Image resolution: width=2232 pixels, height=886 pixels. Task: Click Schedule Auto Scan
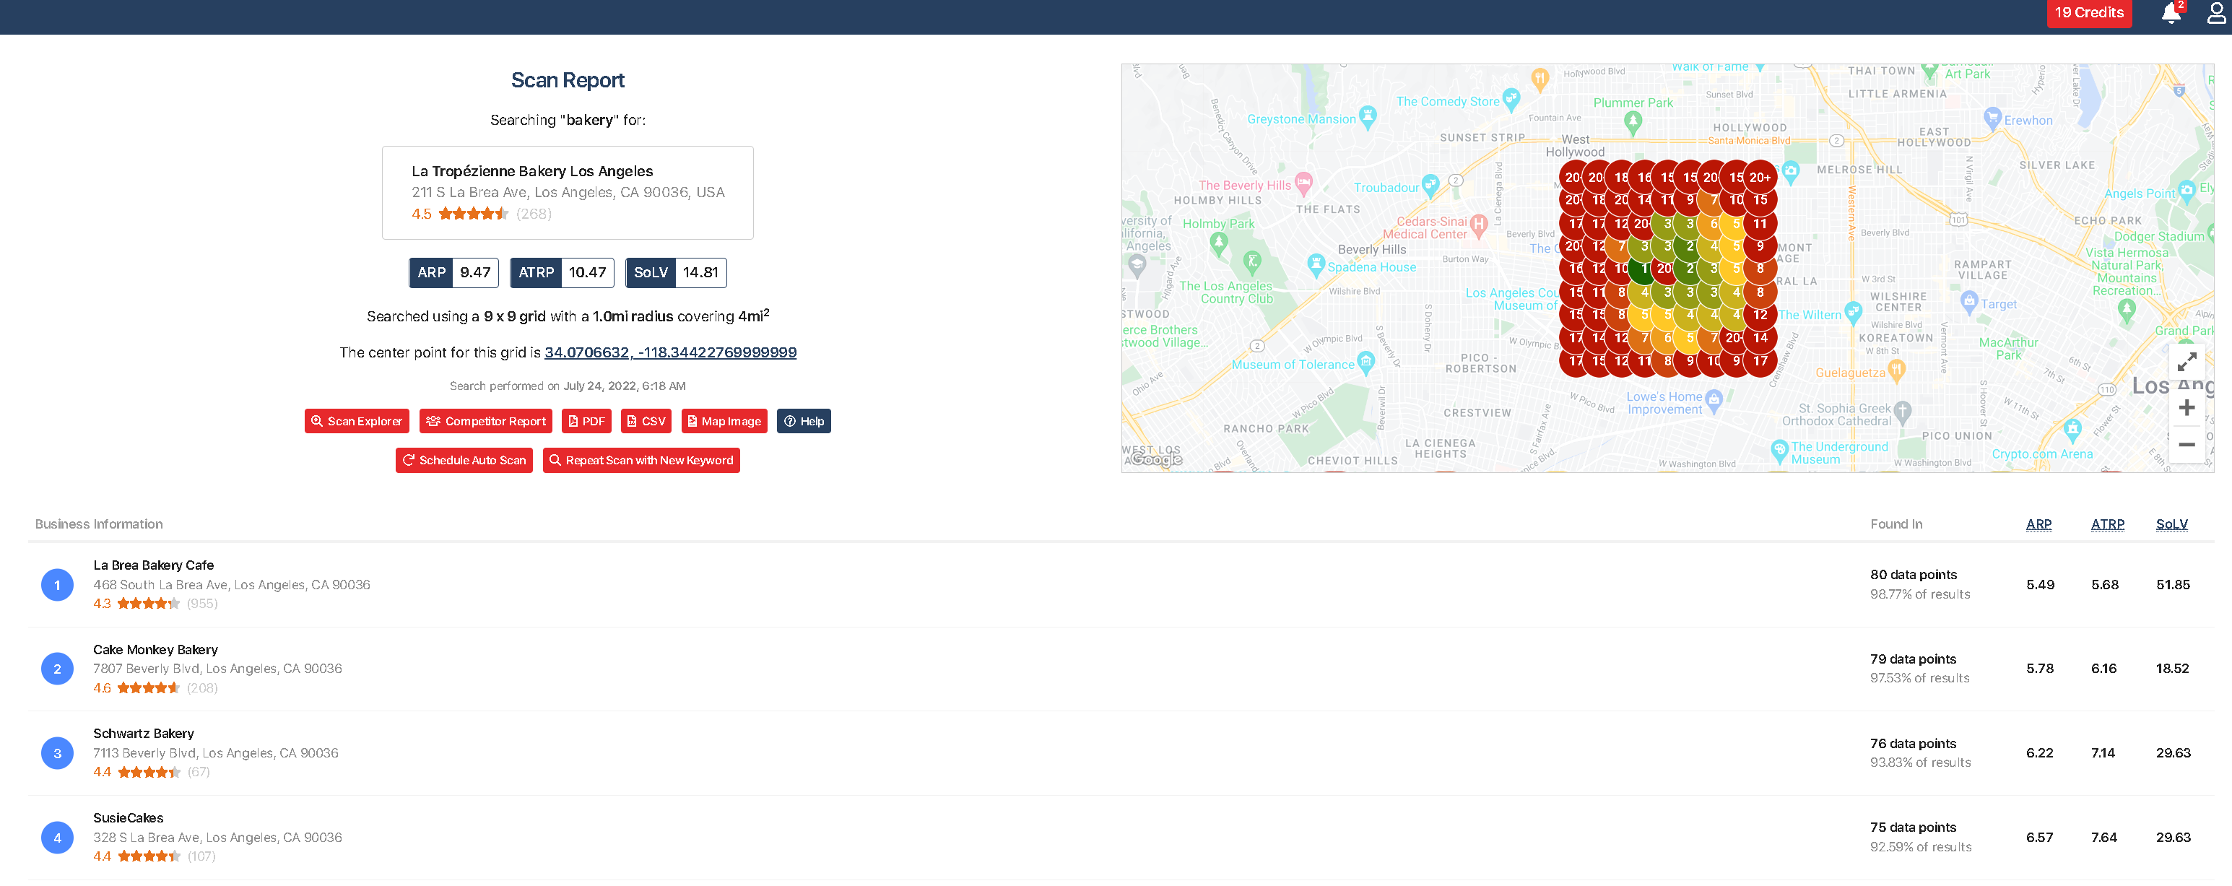[x=464, y=460]
